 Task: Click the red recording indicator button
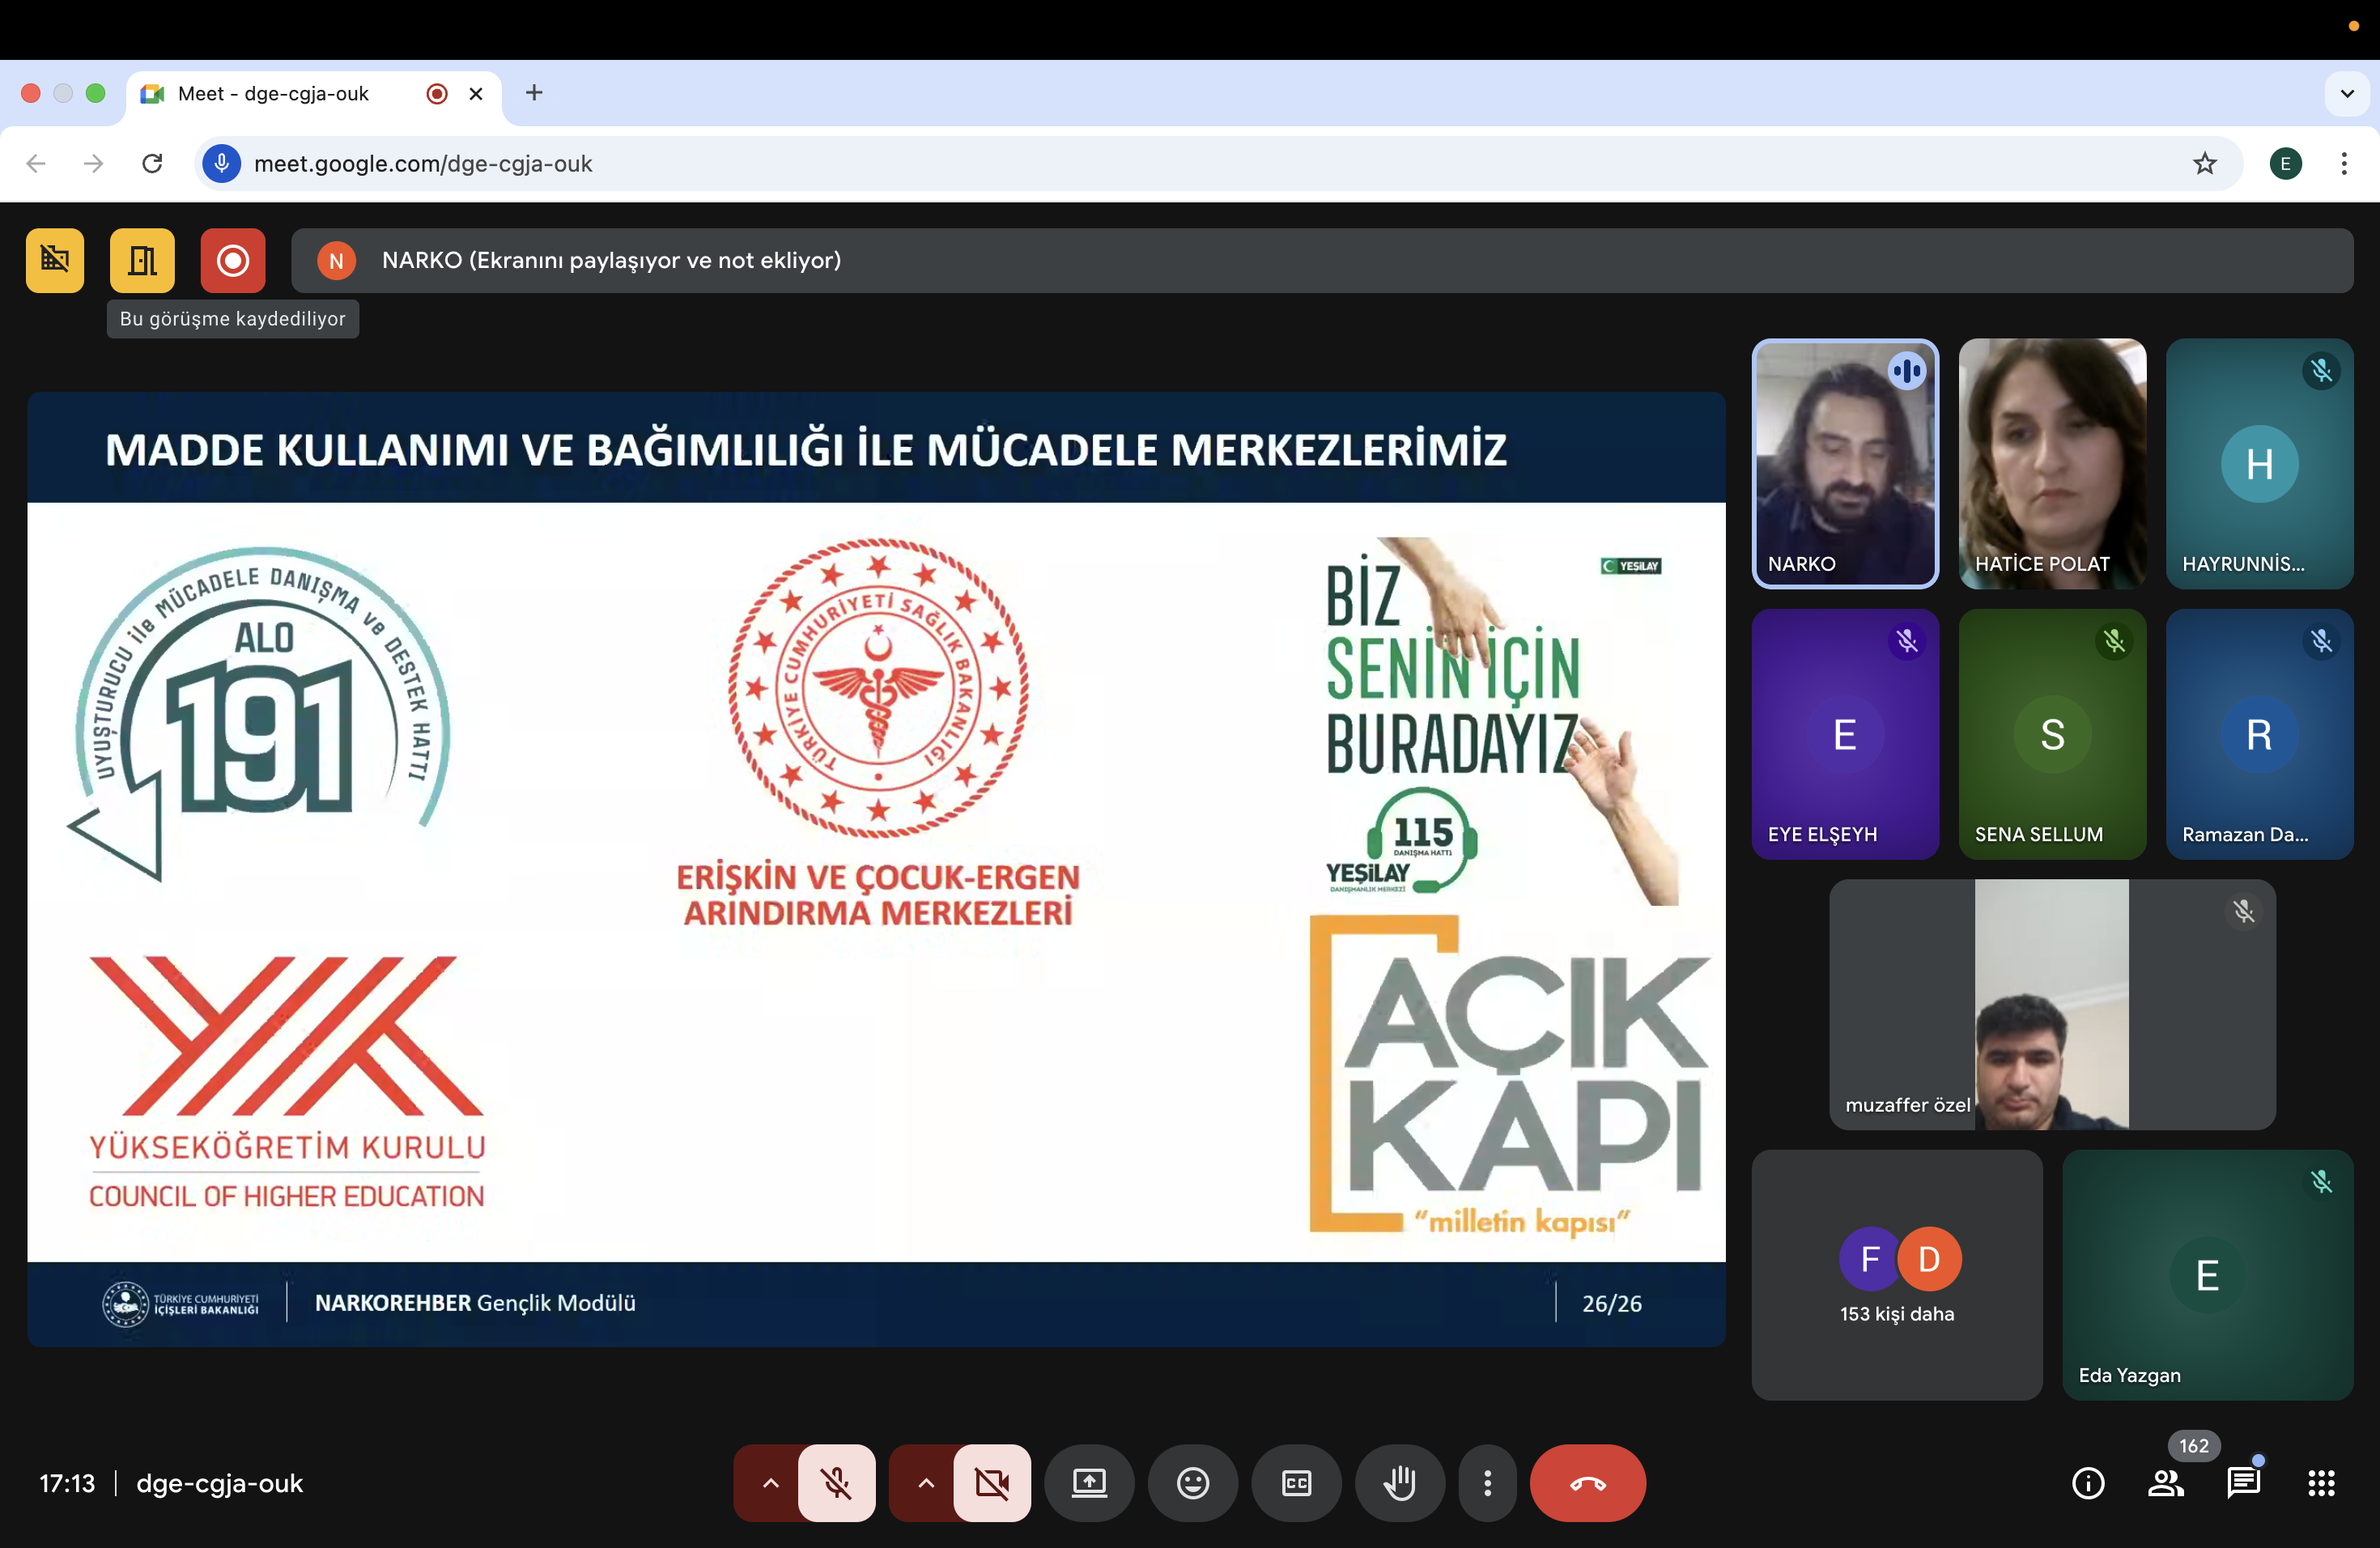click(x=232, y=261)
